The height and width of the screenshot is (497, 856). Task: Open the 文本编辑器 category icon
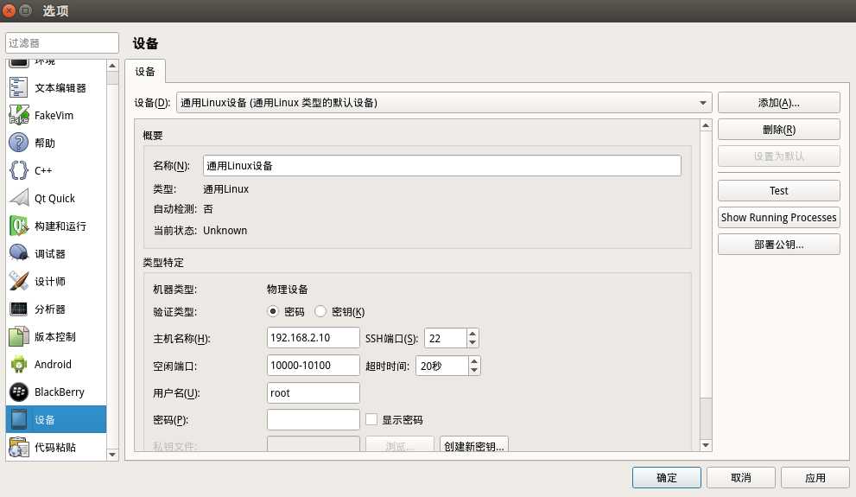pos(18,87)
